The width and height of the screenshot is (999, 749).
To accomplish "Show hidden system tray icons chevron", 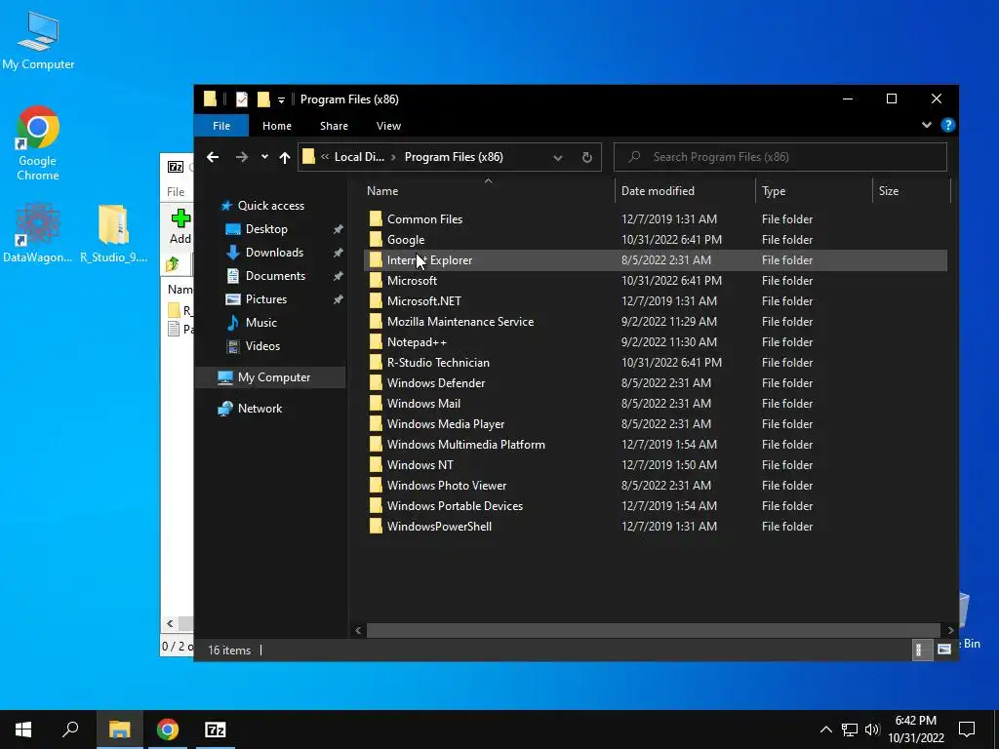I will pos(825,729).
